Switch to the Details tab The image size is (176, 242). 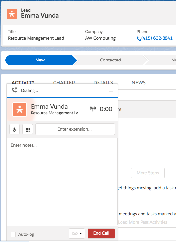coord(103,82)
